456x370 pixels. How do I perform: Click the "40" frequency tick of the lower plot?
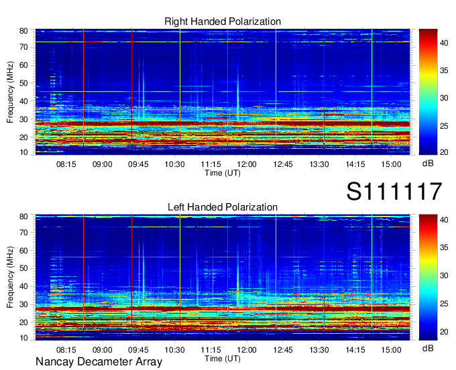(23, 286)
